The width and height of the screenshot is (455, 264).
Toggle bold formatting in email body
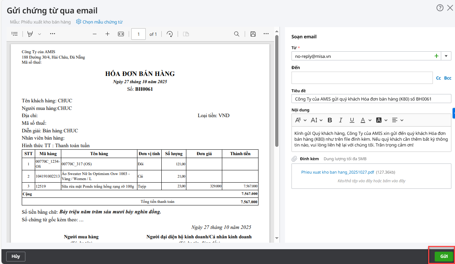(x=330, y=120)
